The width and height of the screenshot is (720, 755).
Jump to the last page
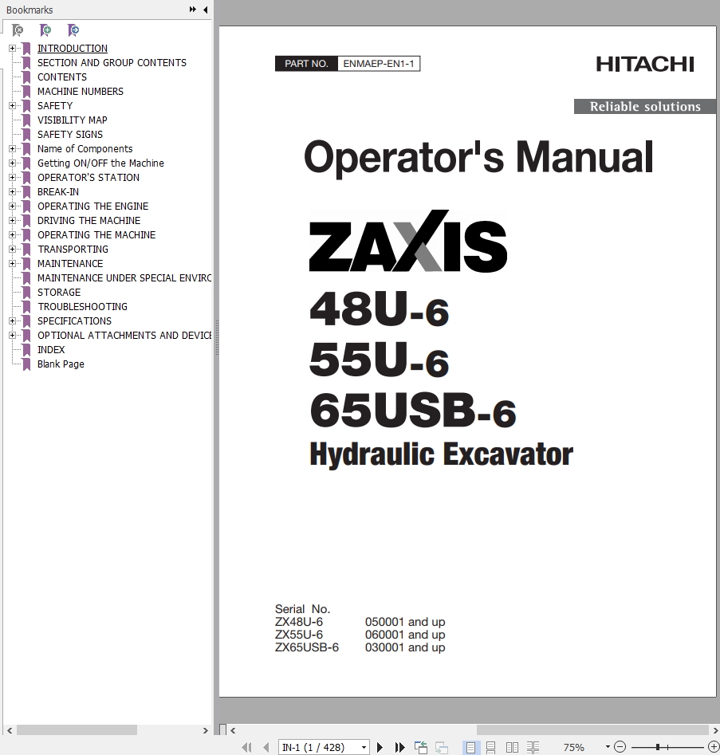(399, 747)
